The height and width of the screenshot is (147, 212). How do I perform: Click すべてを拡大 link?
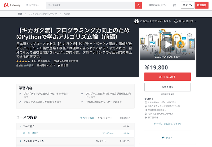[x=87, y=118]
